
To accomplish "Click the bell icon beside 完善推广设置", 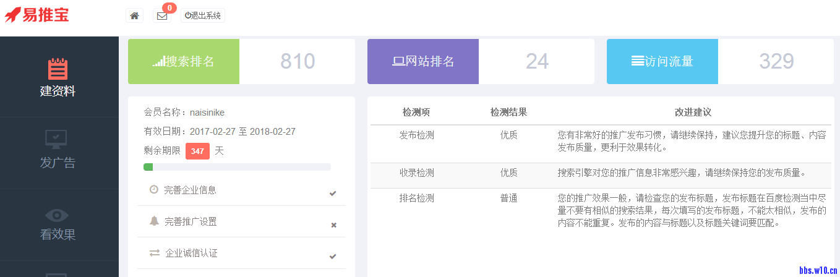I will pyautogui.click(x=154, y=221).
